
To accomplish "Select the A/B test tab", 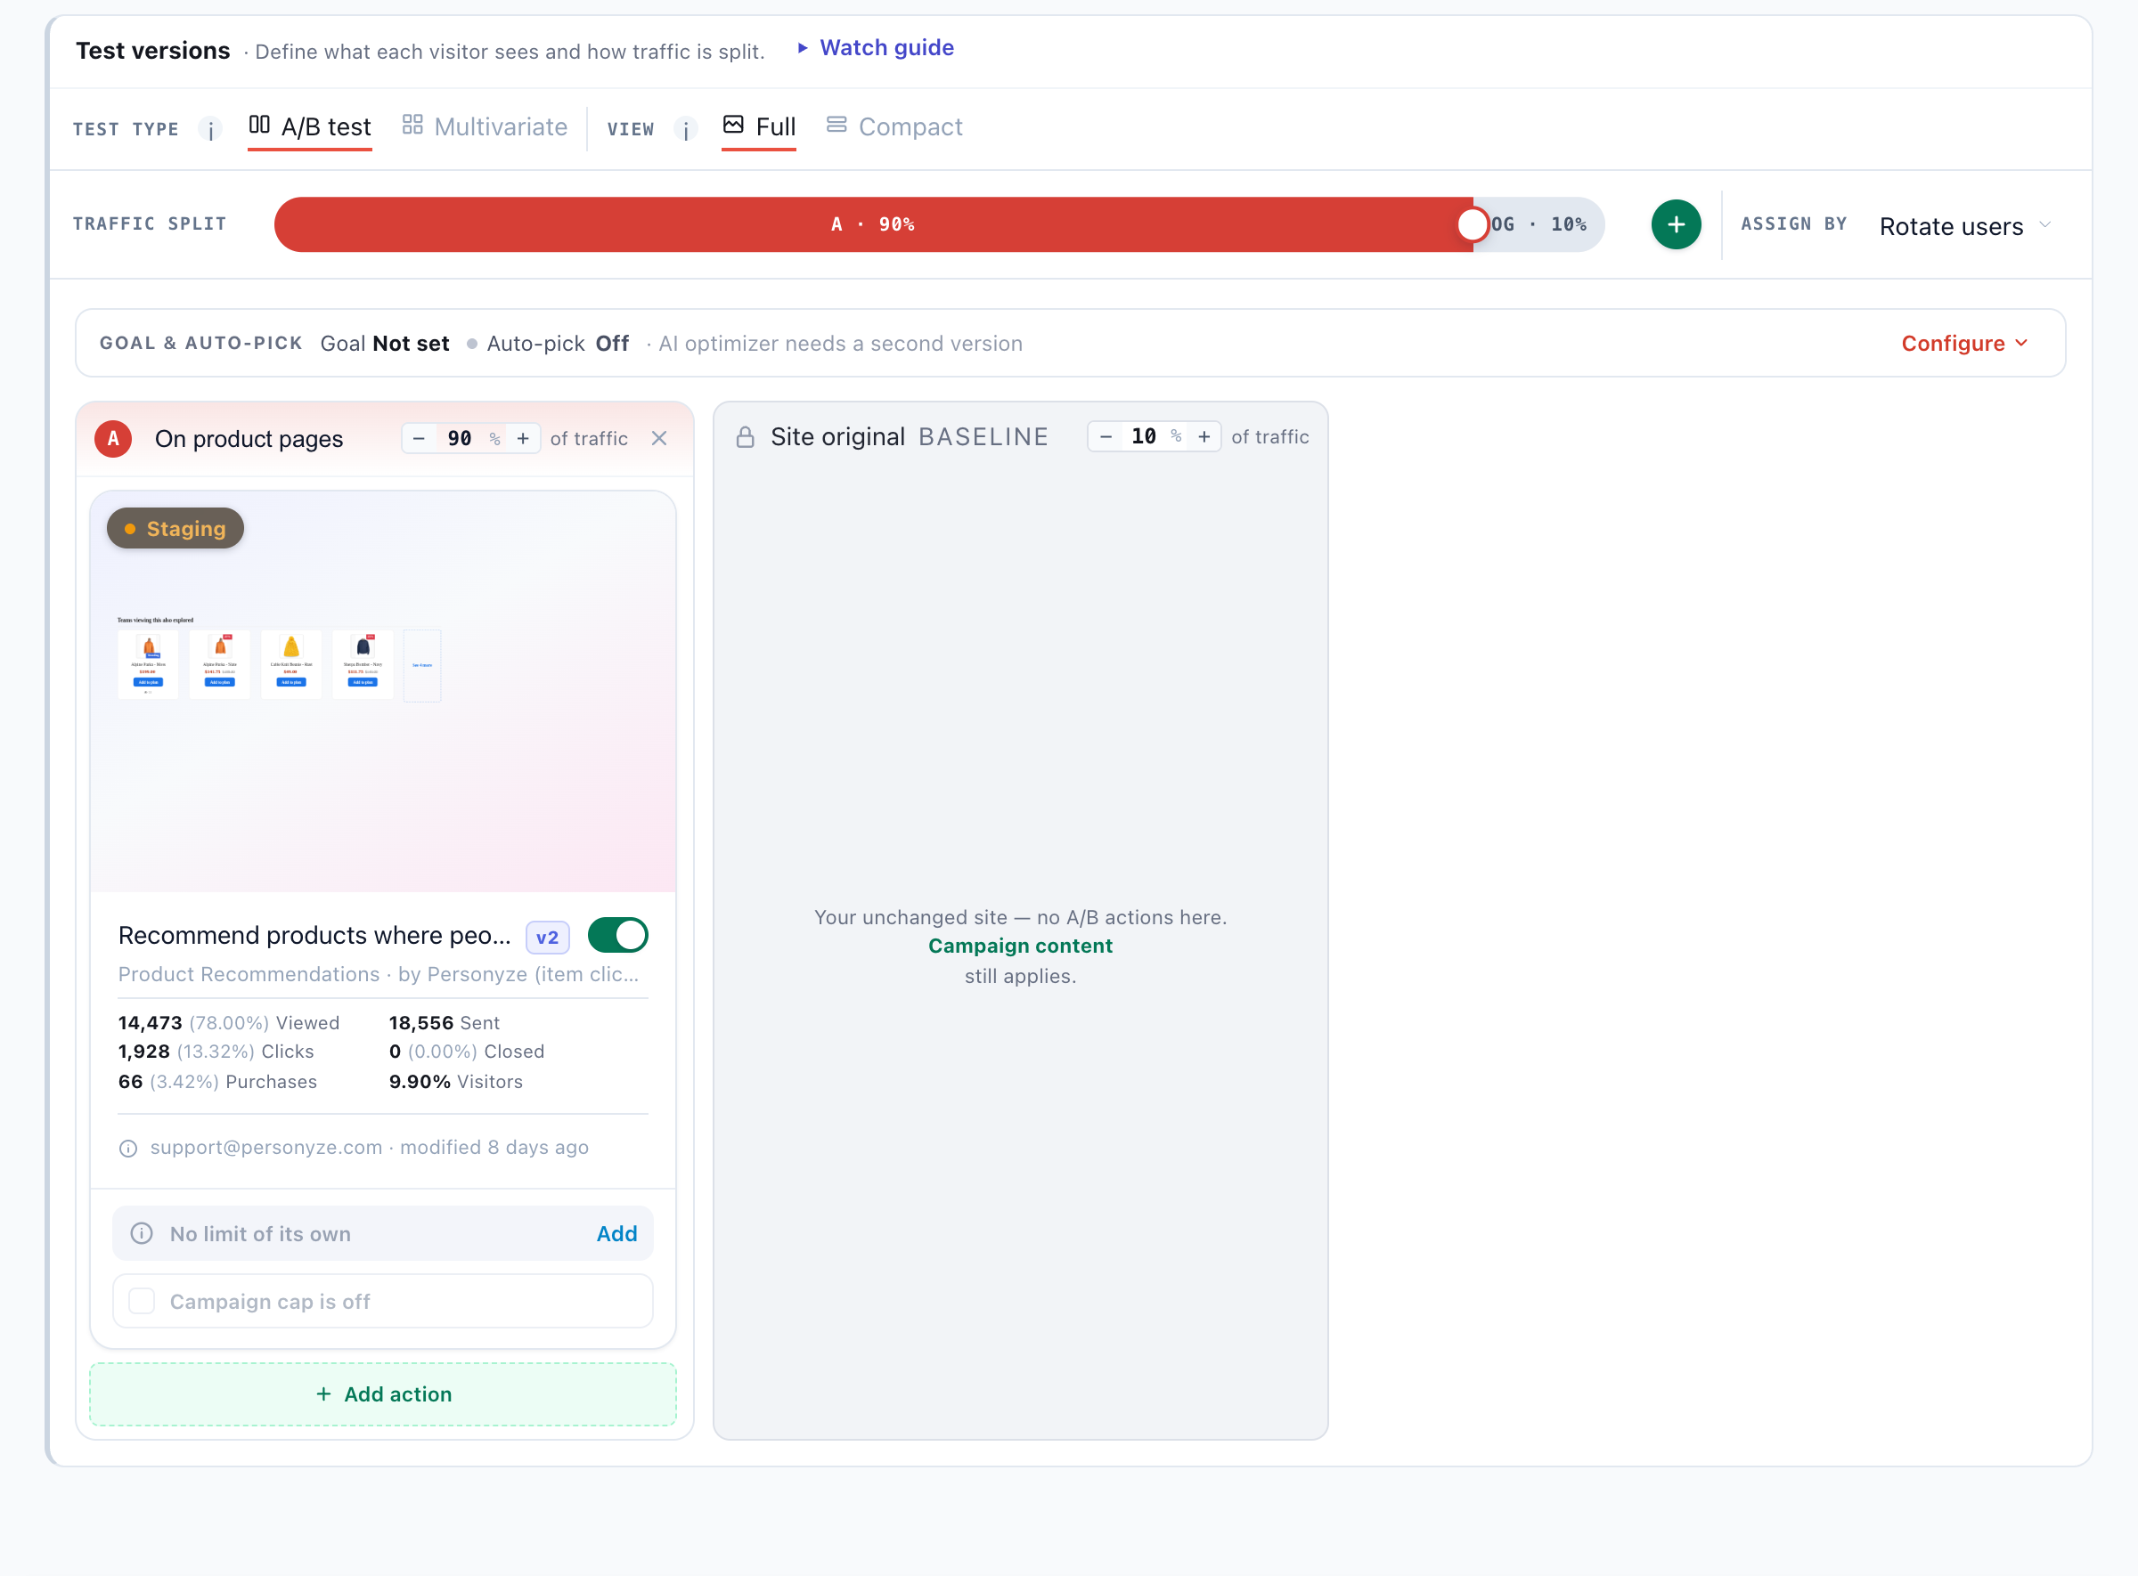I will [310, 128].
